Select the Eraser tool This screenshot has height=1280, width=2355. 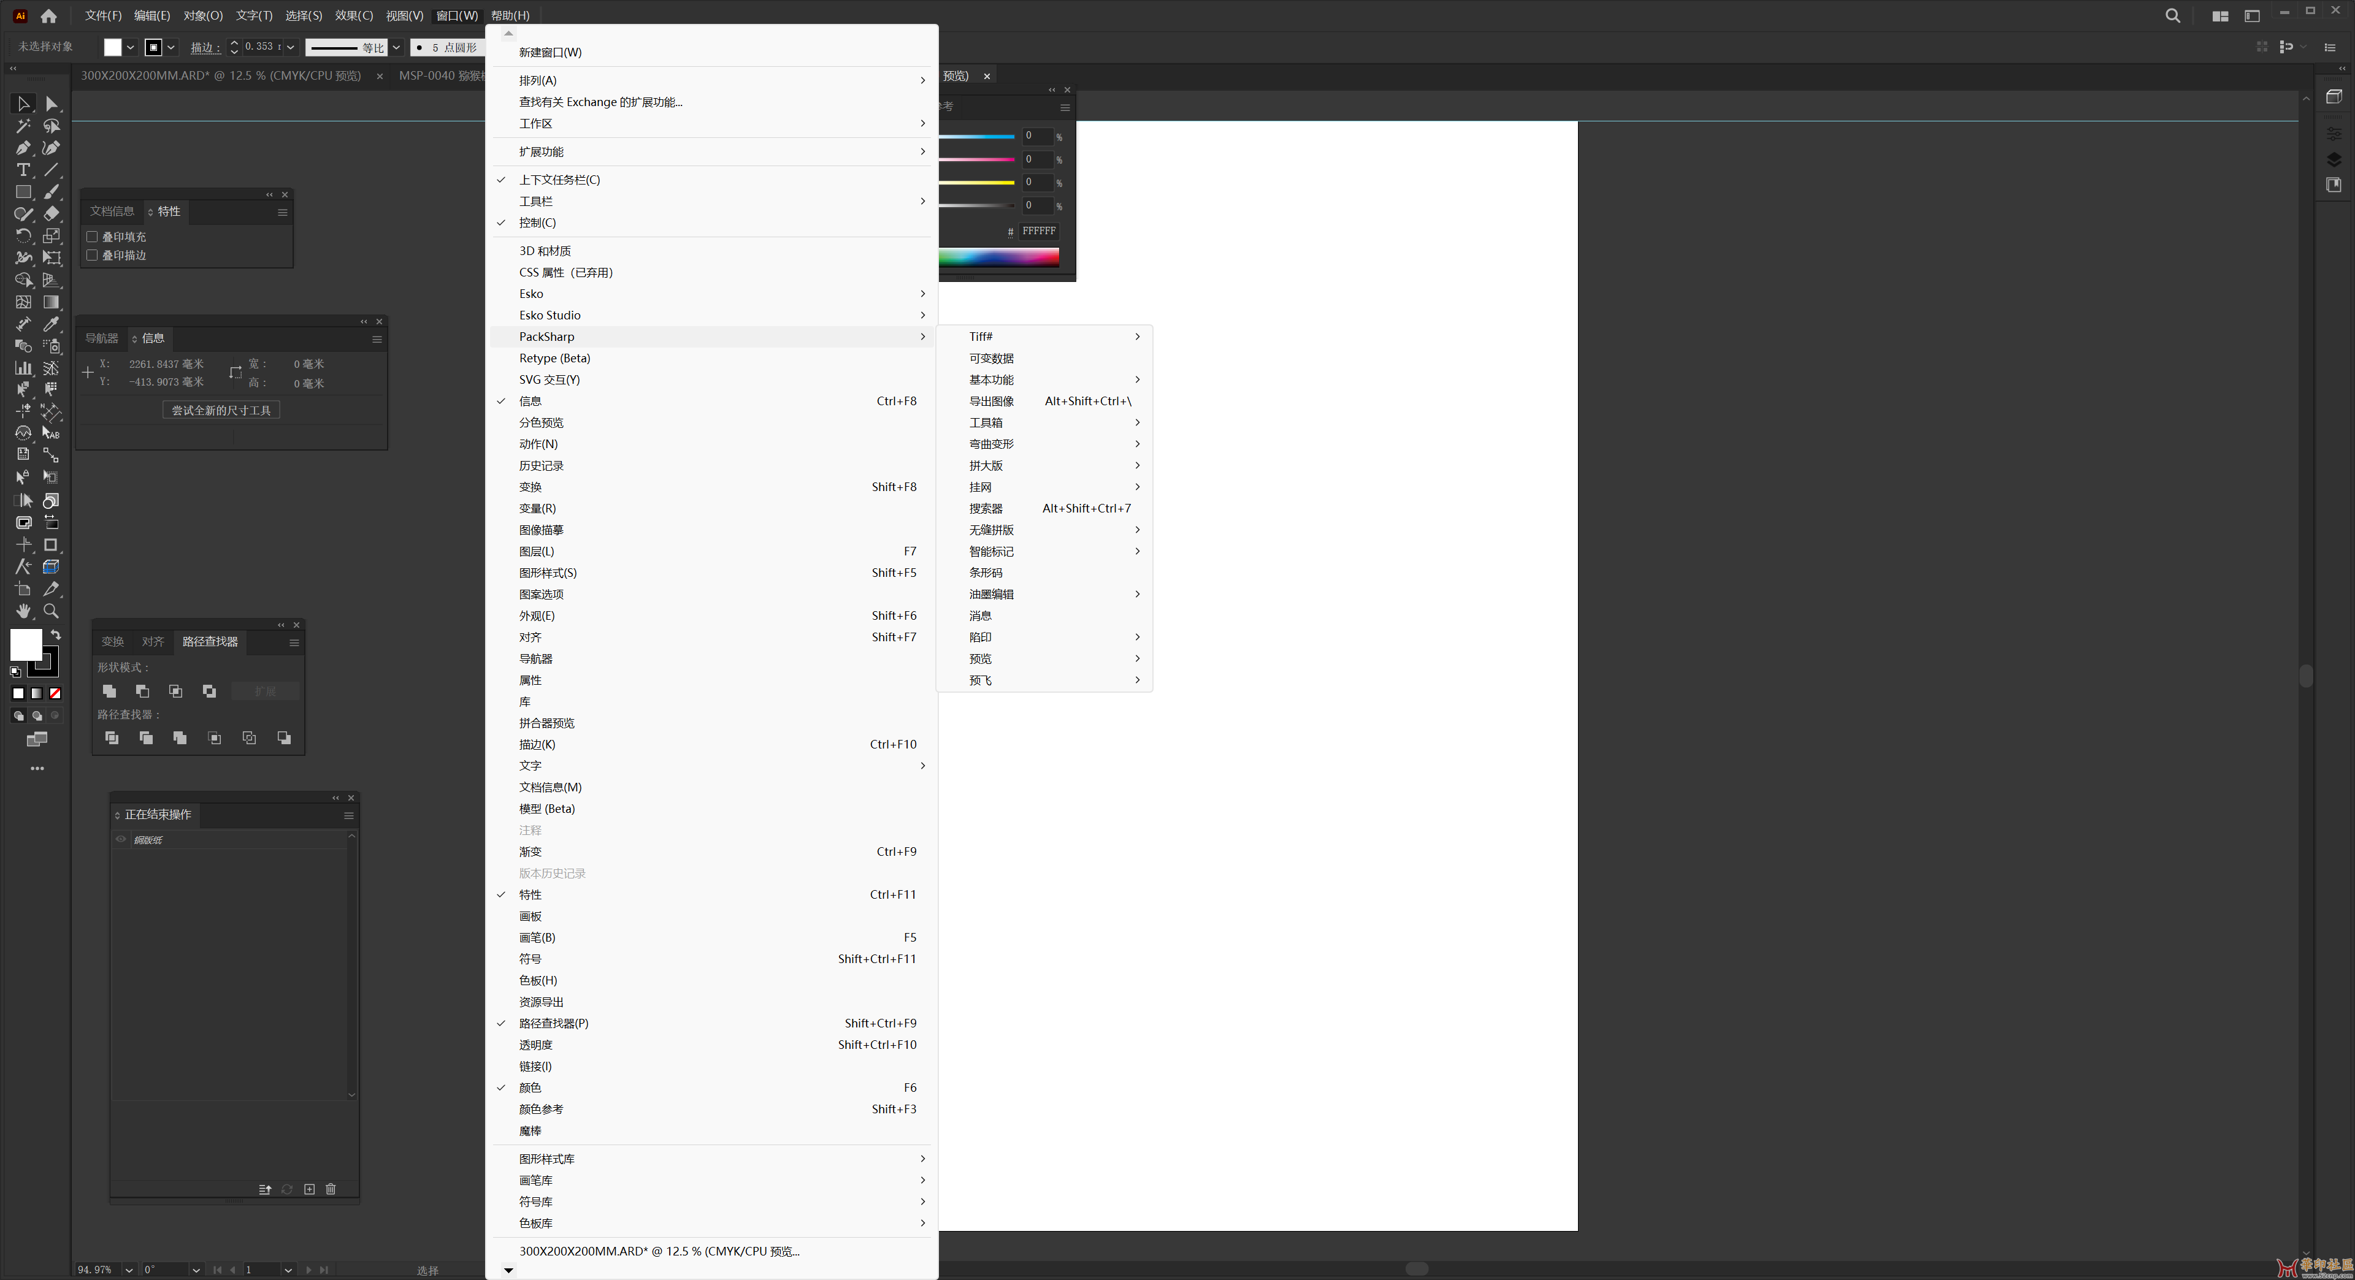(x=51, y=214)
